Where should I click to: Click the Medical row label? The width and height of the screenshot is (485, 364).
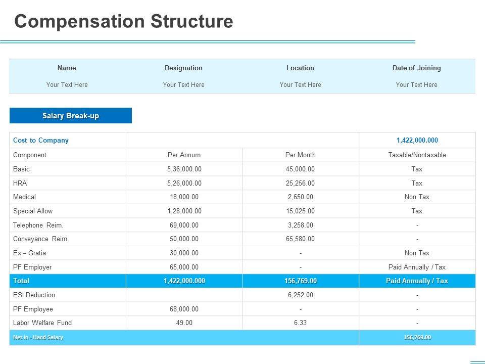24,197
